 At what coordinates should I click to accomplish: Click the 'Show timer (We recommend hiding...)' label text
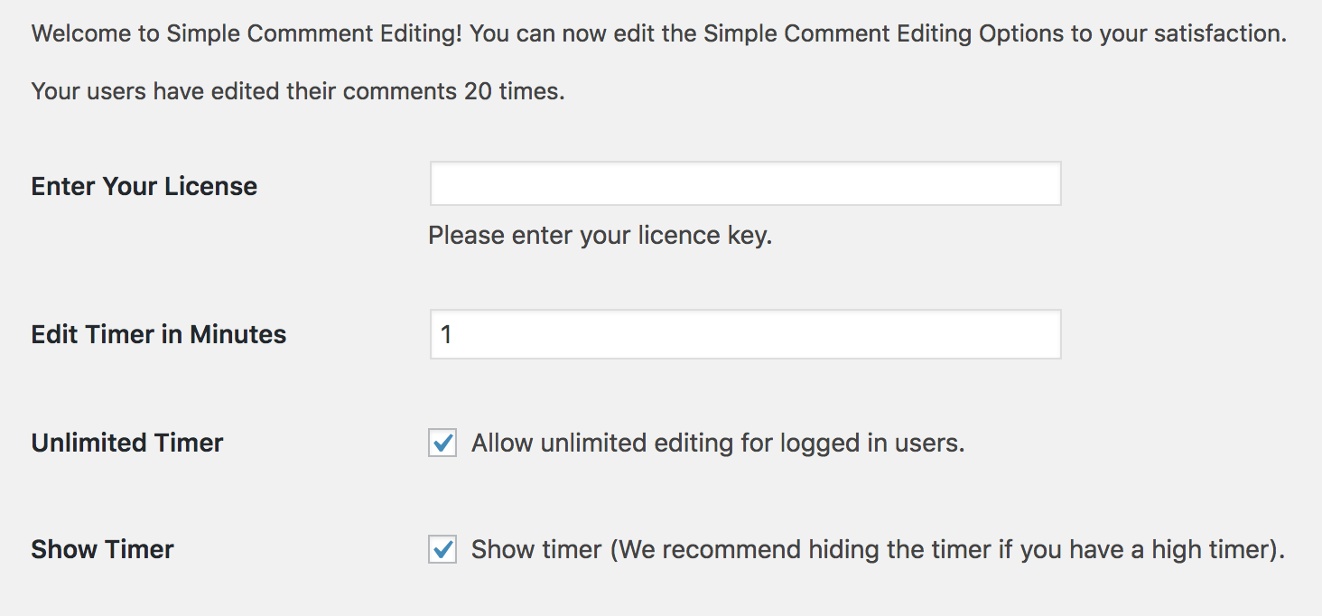[x=878, y=550]
